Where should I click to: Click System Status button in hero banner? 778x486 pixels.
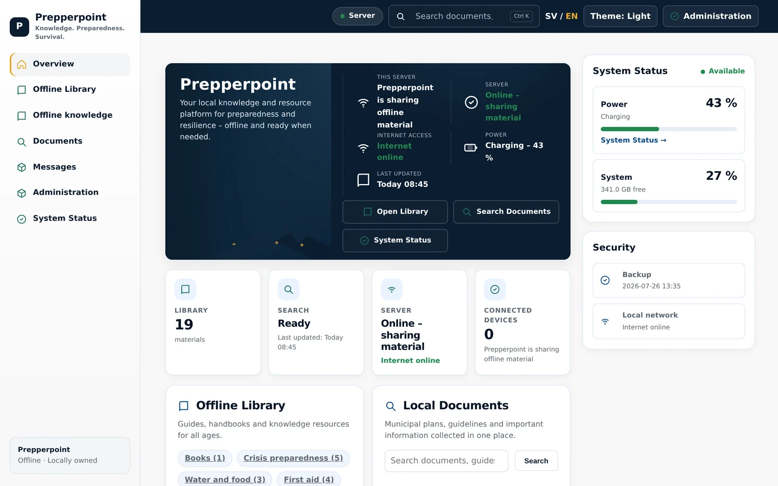click(395, 240)
